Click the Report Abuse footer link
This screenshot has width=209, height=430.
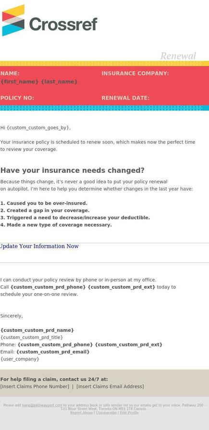(81, 413)
